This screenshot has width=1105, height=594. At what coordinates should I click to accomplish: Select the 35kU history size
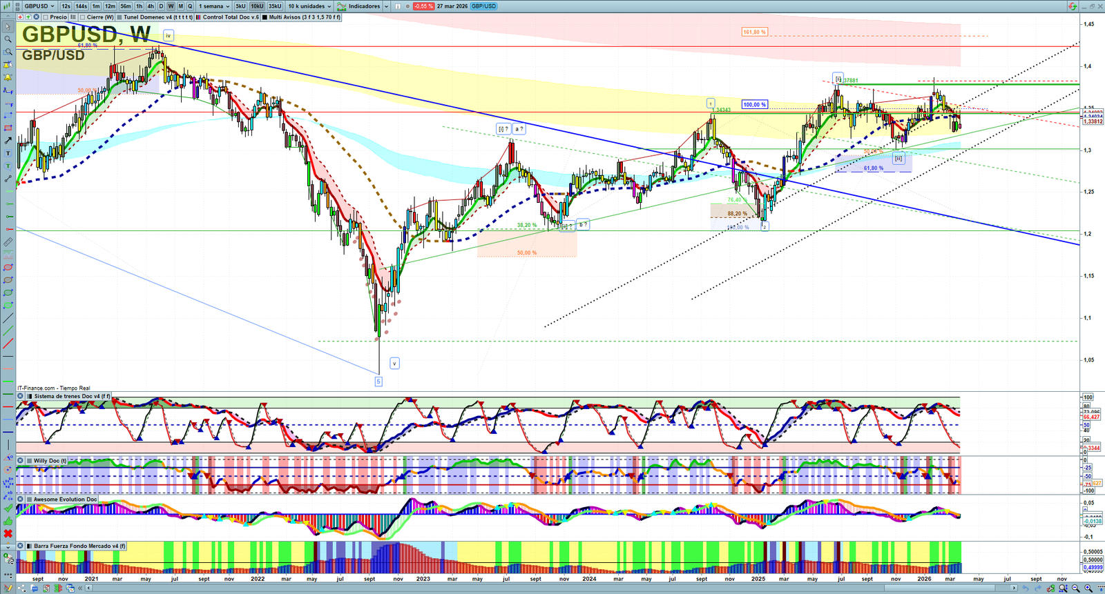tap(275, 6)
